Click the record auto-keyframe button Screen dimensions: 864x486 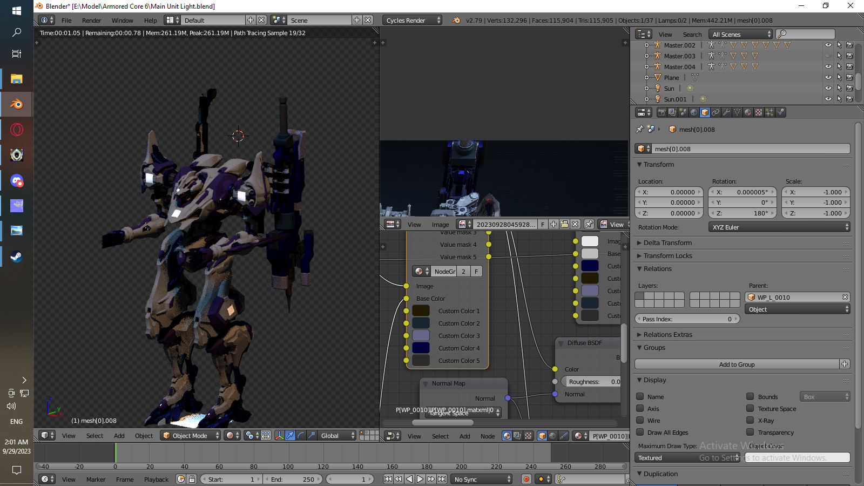pyautogui.click(x=526, y=479)
